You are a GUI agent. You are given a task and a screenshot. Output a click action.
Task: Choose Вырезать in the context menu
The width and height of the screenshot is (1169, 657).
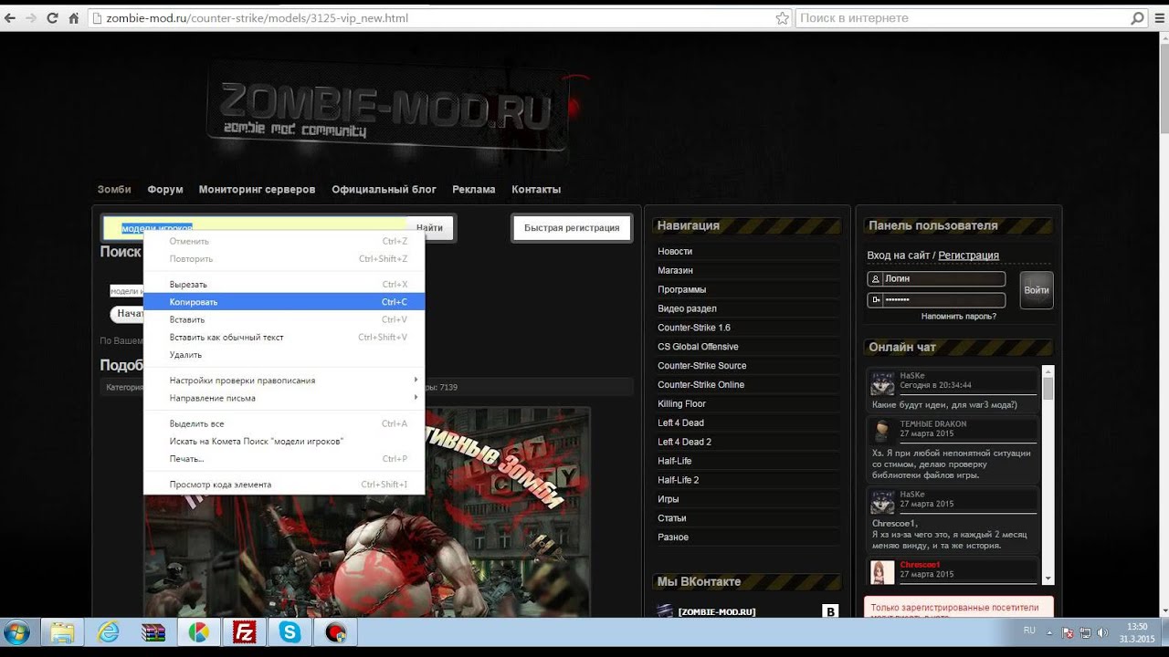click(284, 284)
